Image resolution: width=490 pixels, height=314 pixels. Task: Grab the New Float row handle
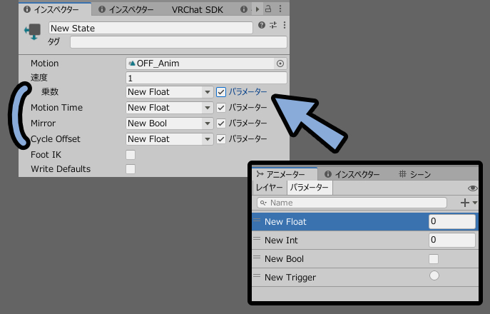pyautogui.click(x=257, y=221)
